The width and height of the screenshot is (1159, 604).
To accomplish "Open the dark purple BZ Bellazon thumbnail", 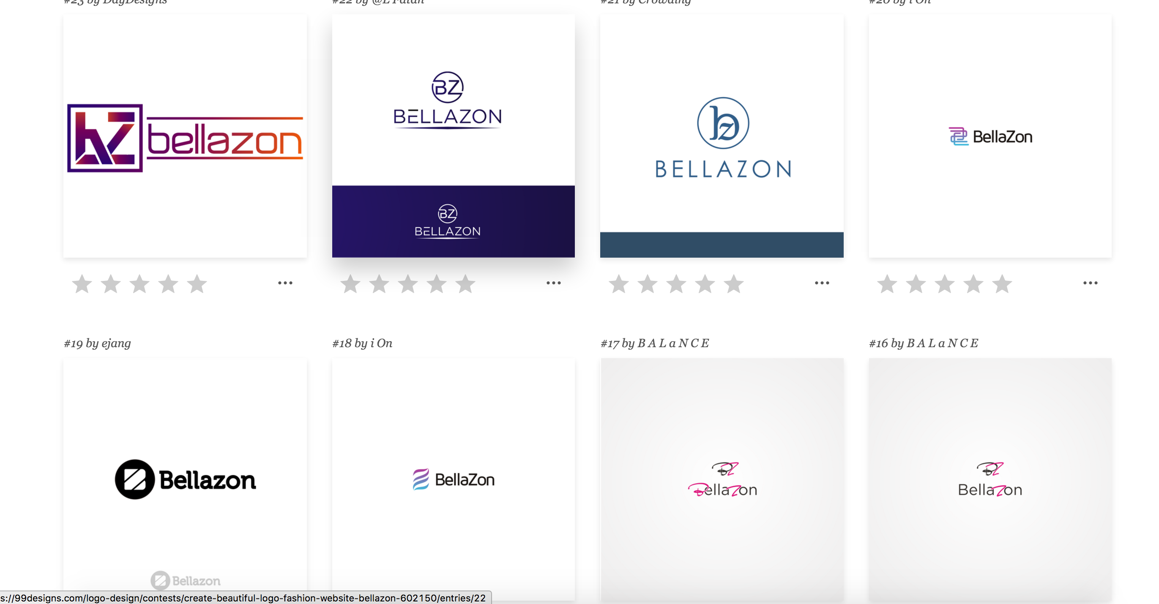I will pyautogui.click(x=454, y=136).
